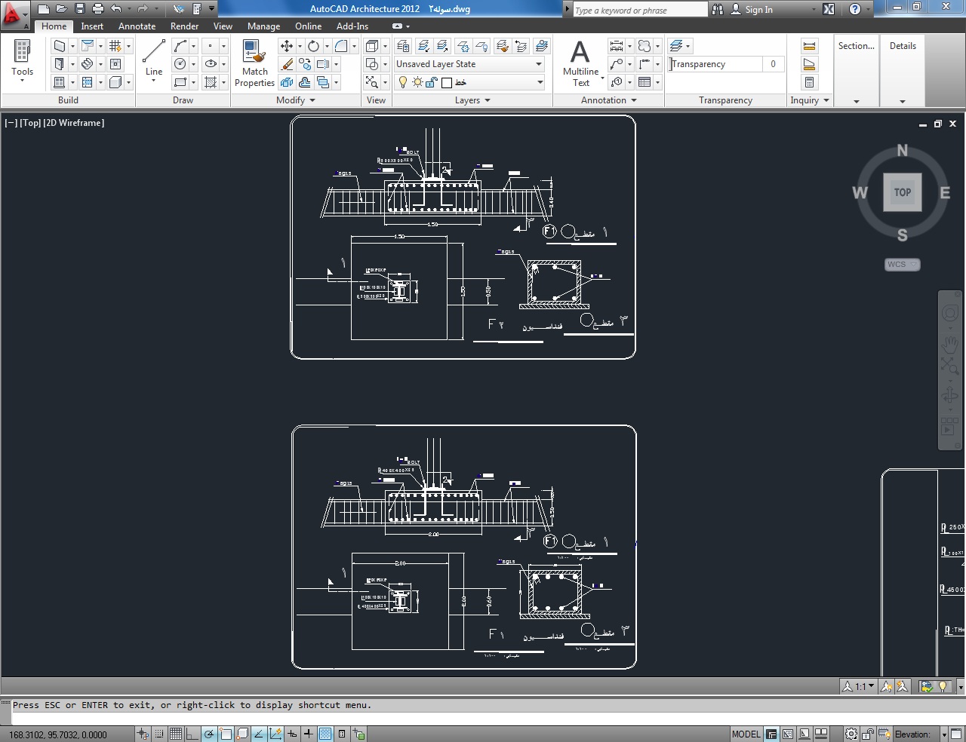Switch to the Annotate ribbon tab
Viewport: 966px width, 742px height.
tap(137, 26)
